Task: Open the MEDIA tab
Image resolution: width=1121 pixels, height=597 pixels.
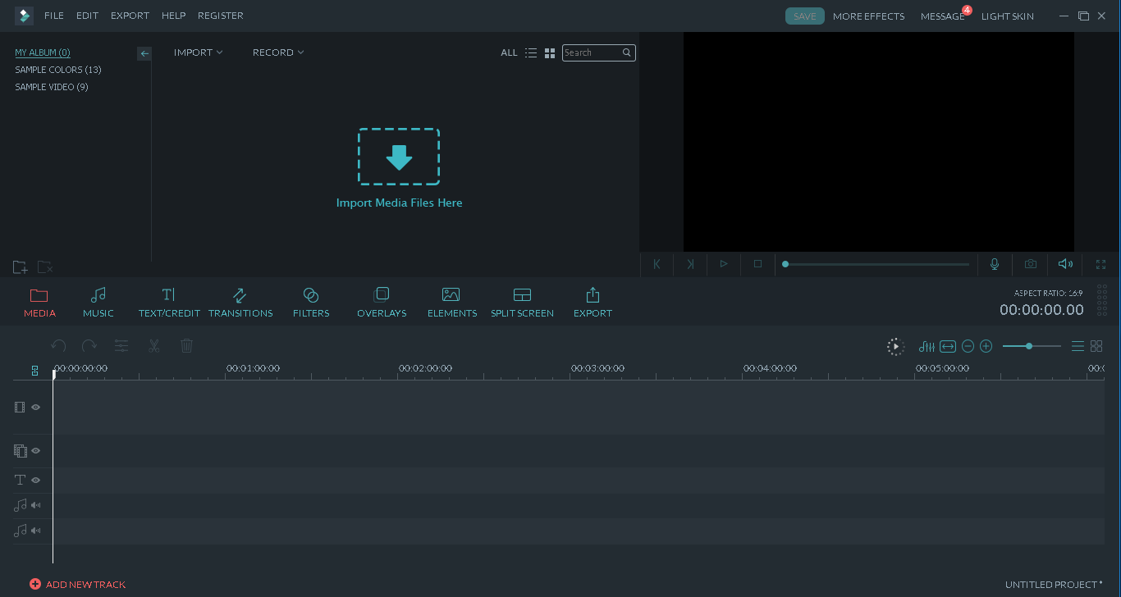Action: click(39, 302)
